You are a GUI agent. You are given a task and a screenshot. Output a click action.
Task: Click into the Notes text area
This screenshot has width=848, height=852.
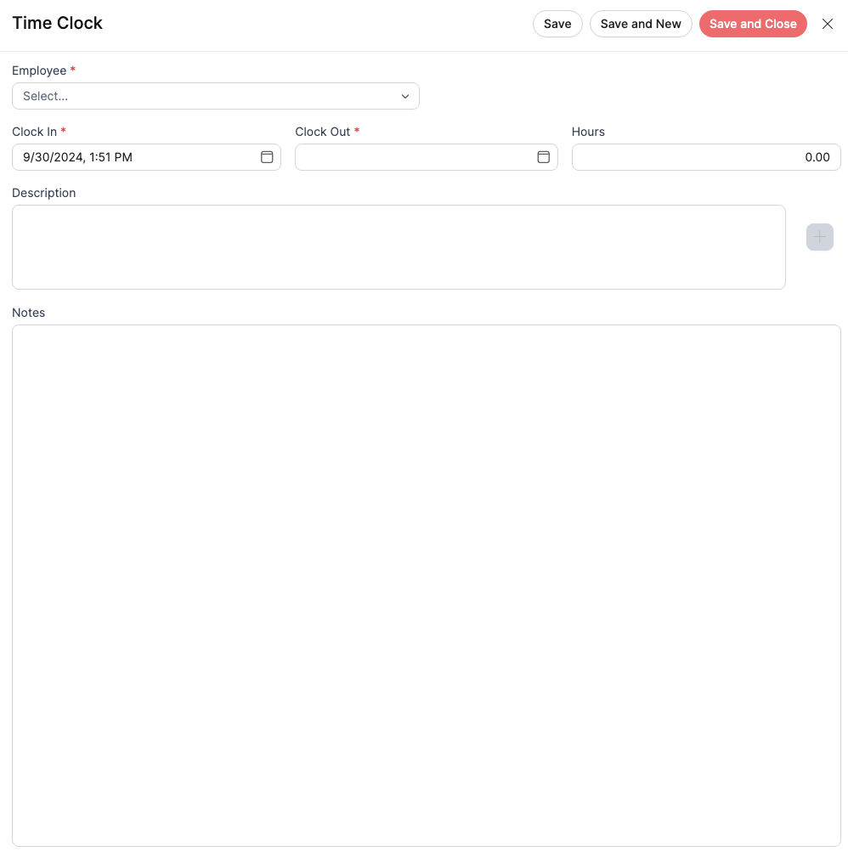tap(427, 586)
